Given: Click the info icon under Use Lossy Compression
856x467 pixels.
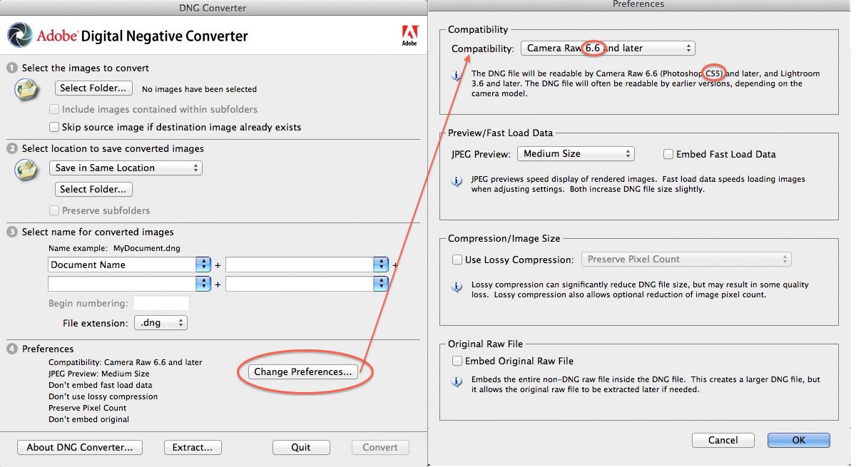Looking at the screenshot, I should (x=457, y=287).
